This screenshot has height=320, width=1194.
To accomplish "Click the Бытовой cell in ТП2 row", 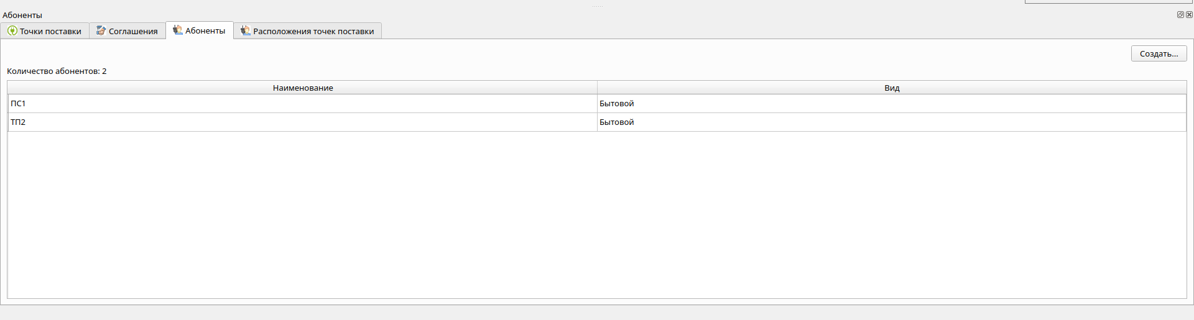I will point(617,122).
